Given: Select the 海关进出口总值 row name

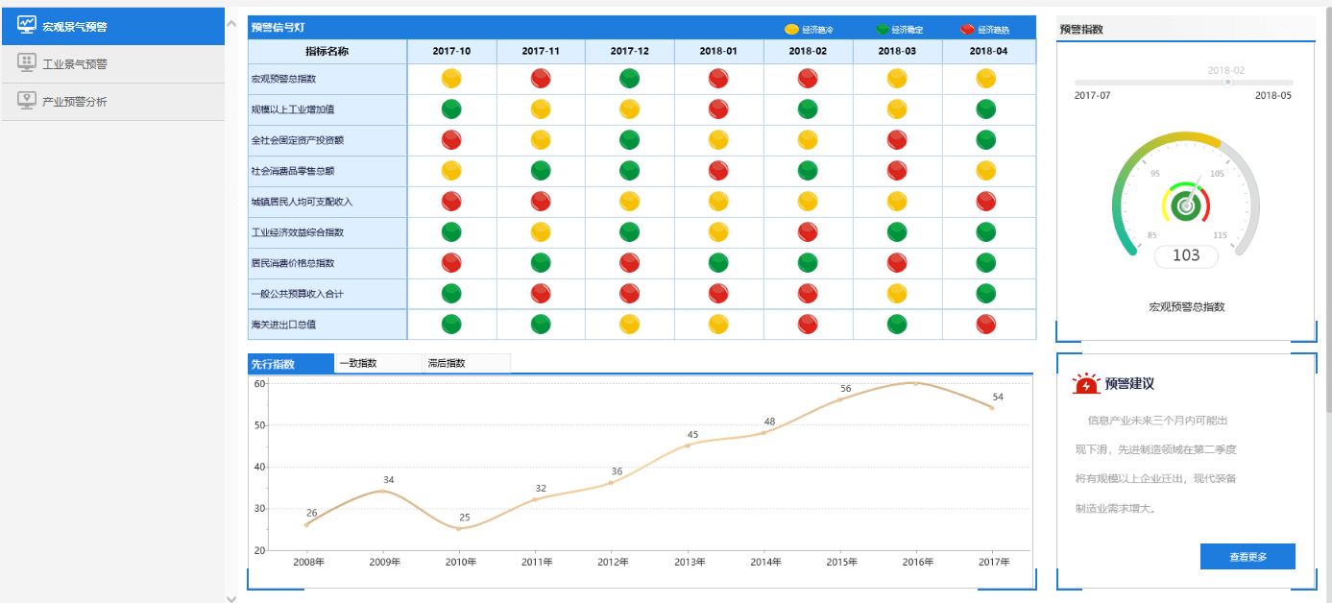Looking at the screenshot, I should point(283,325).
